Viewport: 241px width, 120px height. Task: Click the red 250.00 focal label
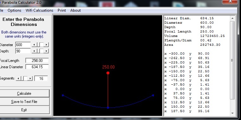tap(109, 67)
